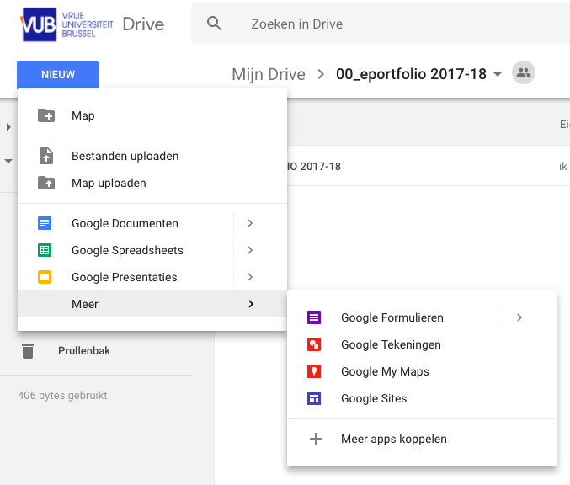Click the NIEUW button
This screenshot has height=485, width=570.
(x=58, y=75)
